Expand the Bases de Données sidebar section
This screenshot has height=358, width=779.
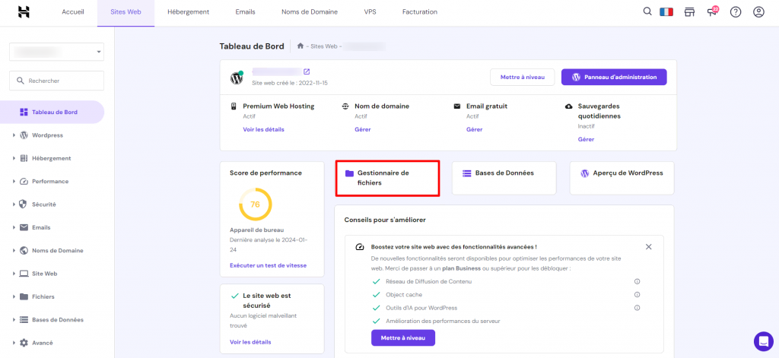[x=57, y=320]
